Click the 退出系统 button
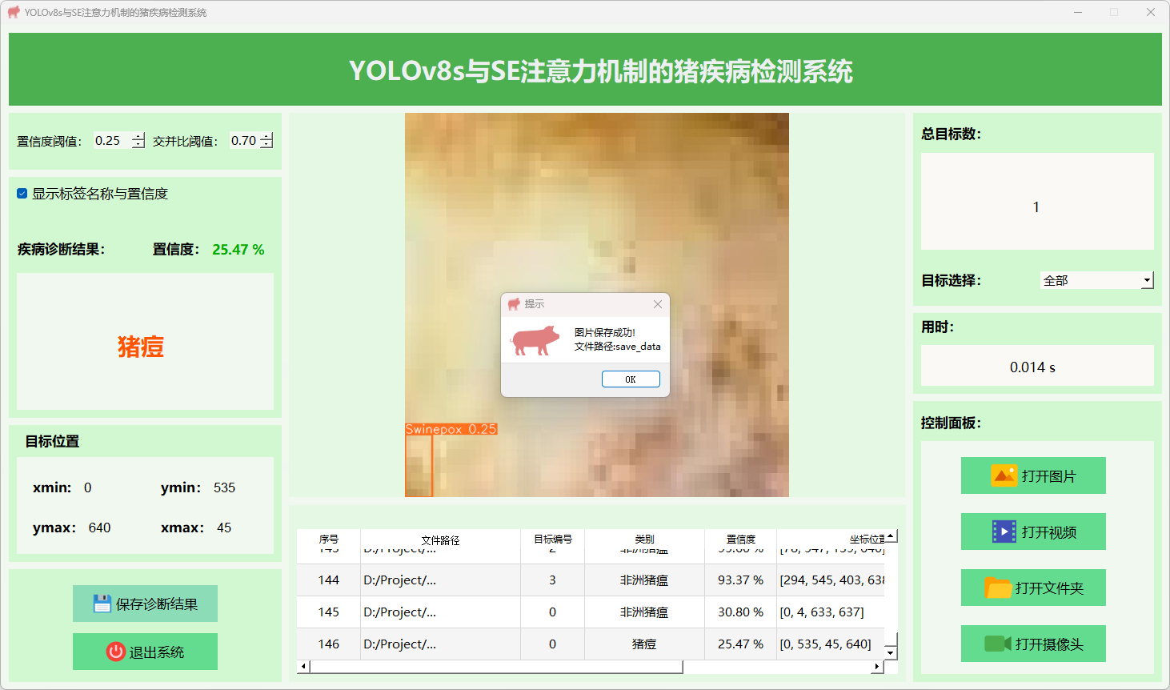 [x=145, y=652]
